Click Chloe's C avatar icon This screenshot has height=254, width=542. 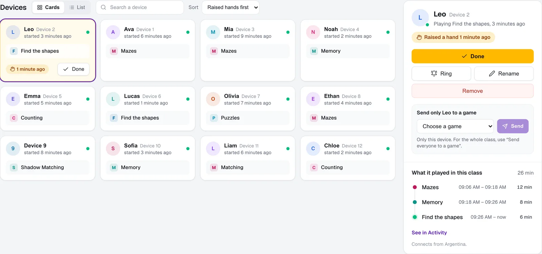coord(313,148)
